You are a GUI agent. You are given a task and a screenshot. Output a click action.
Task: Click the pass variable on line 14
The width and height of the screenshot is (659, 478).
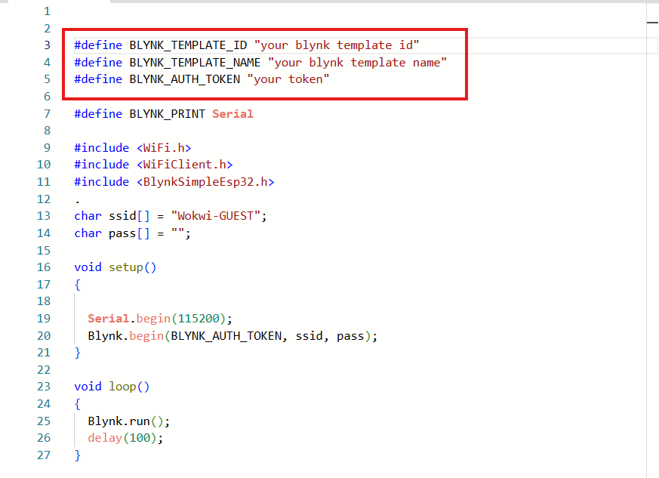coord(121,233)
